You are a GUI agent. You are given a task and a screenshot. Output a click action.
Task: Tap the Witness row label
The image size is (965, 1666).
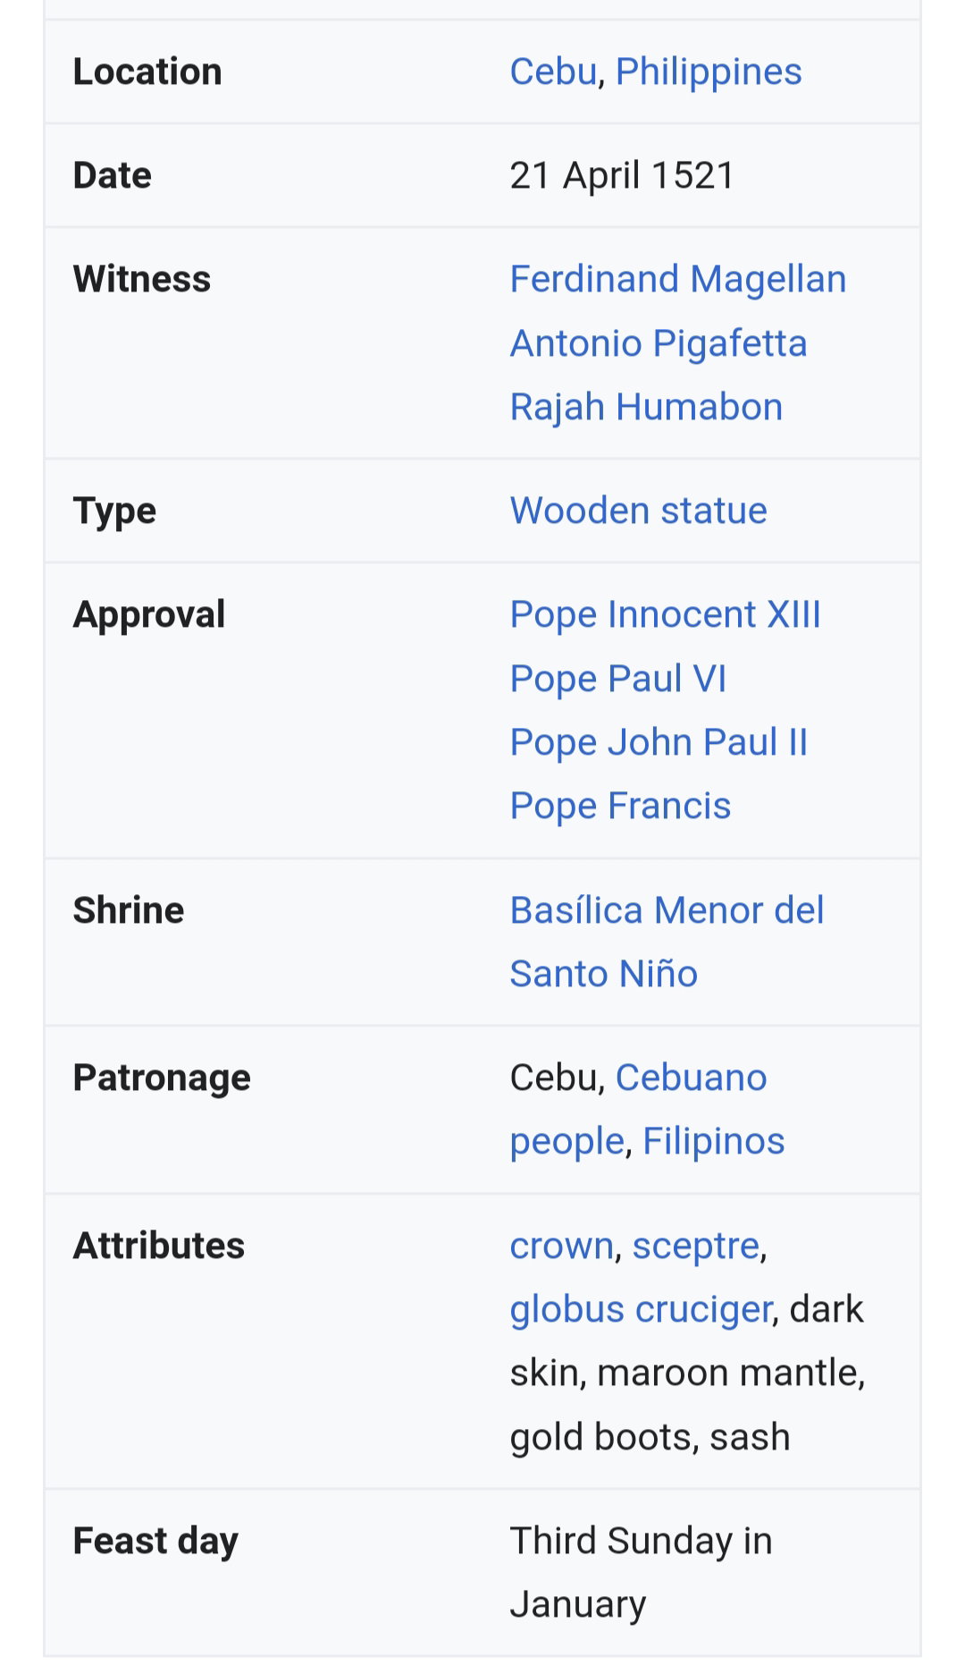[142, 279]
